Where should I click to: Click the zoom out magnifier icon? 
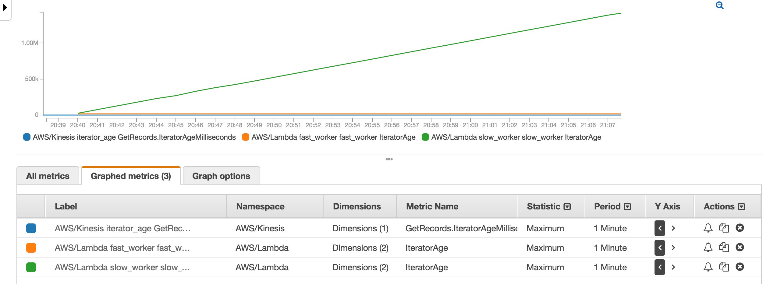719,5
